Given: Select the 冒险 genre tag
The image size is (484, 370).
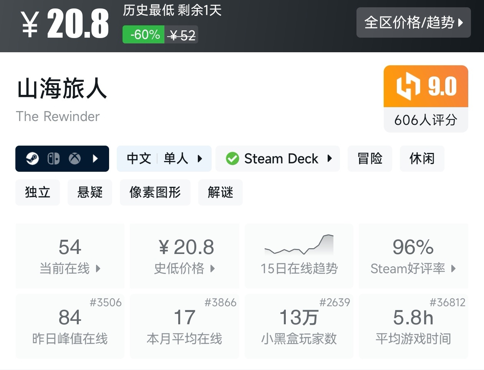Looking at the screenshot, I should coord(370,158).
